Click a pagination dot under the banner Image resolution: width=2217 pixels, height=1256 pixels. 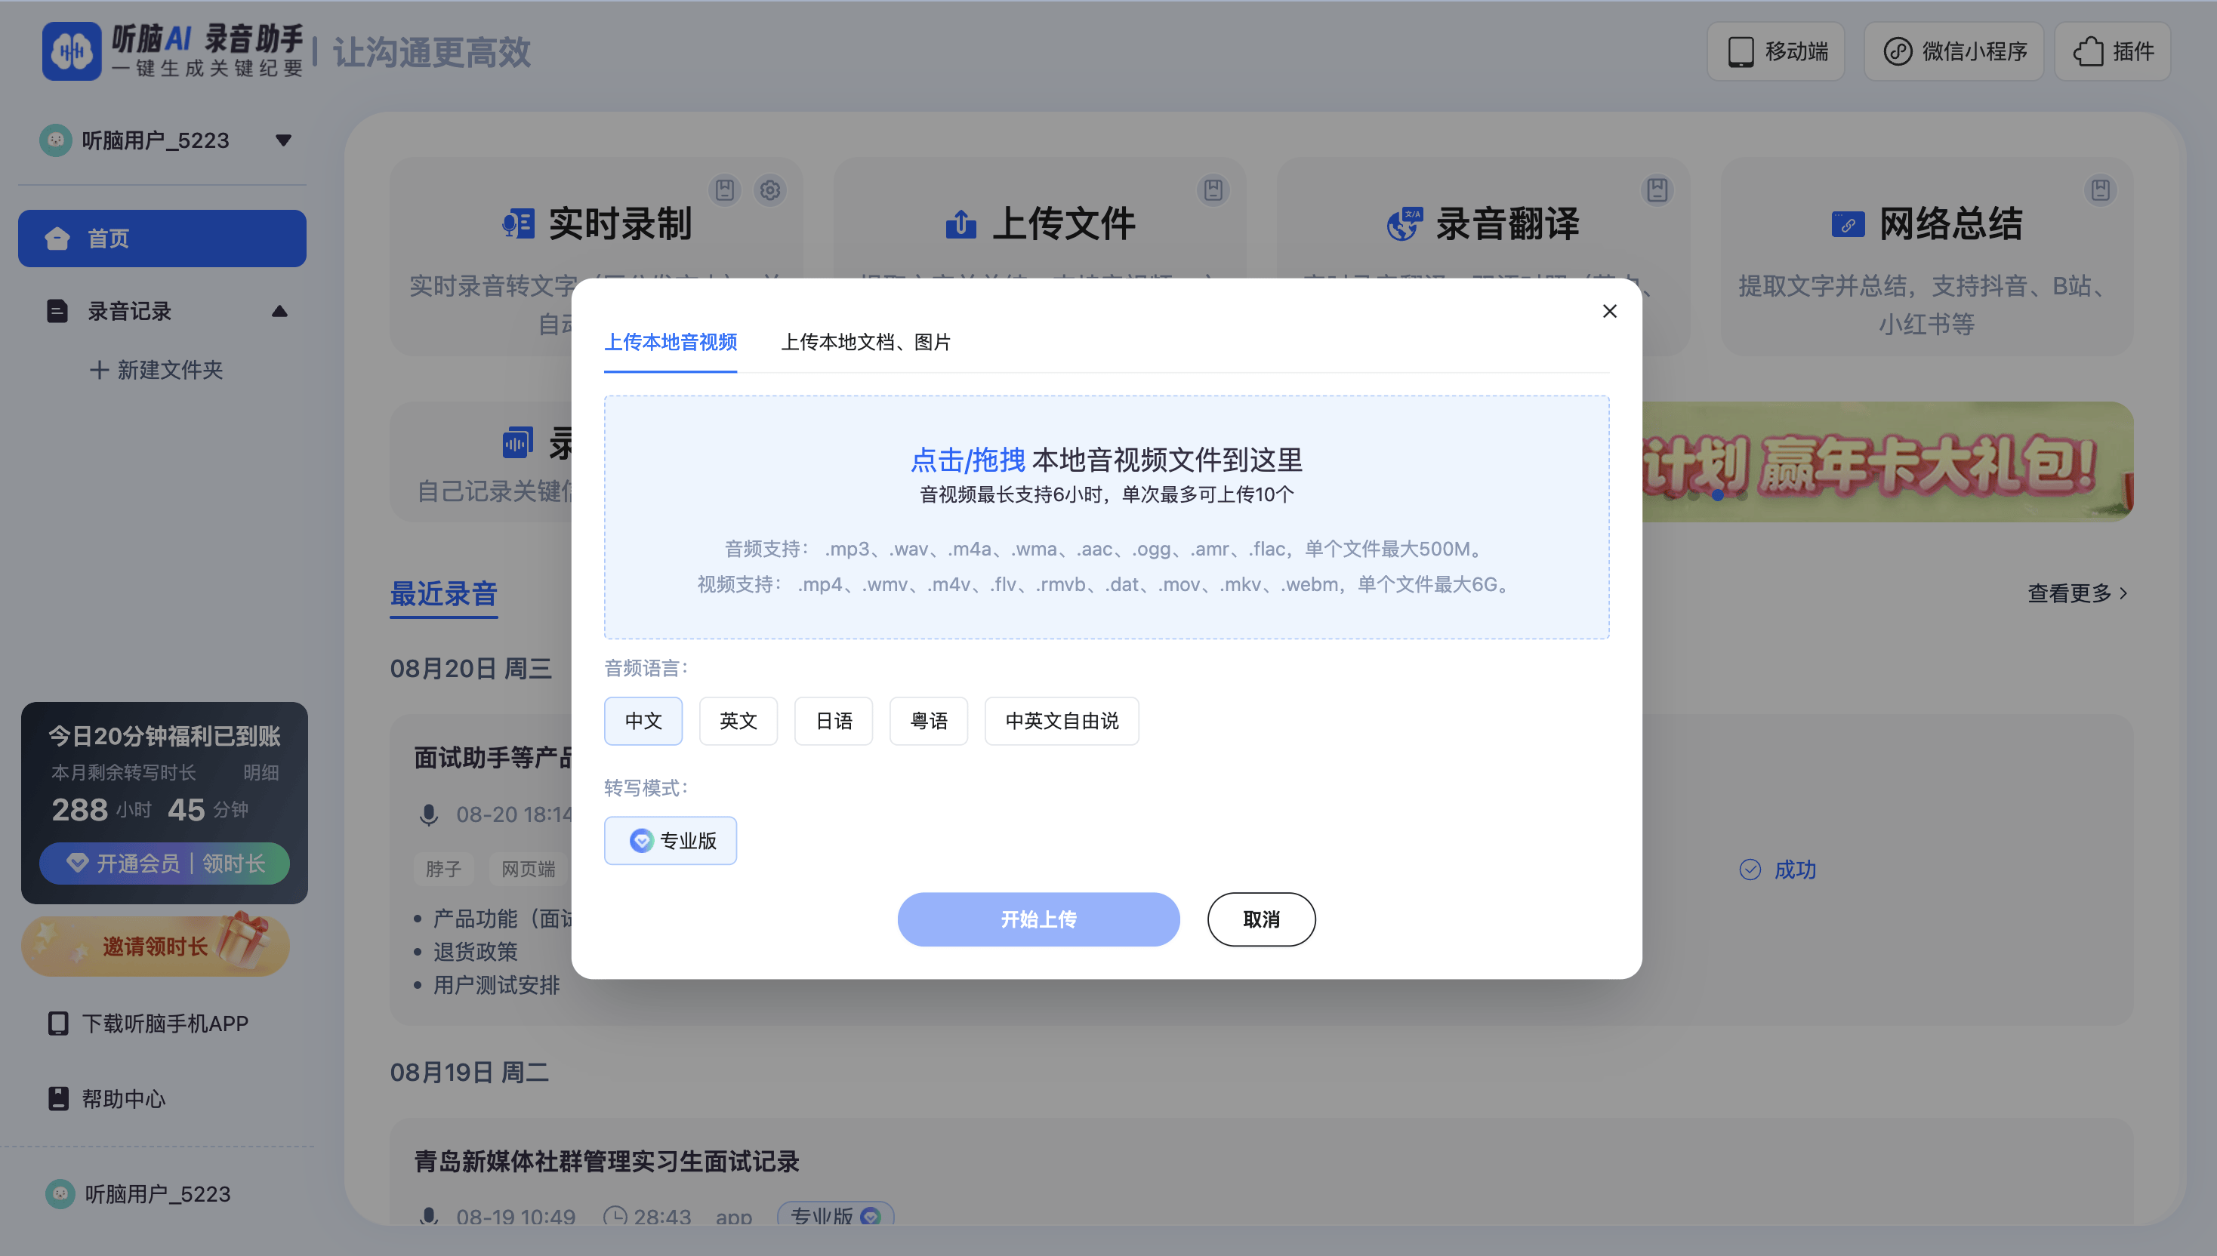1717,496
